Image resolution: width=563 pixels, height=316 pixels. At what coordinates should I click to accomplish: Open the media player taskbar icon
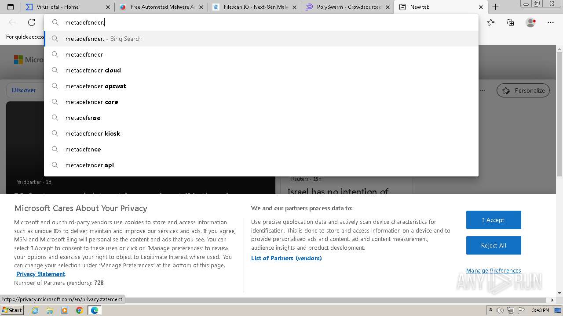click(x=65, y=310)
